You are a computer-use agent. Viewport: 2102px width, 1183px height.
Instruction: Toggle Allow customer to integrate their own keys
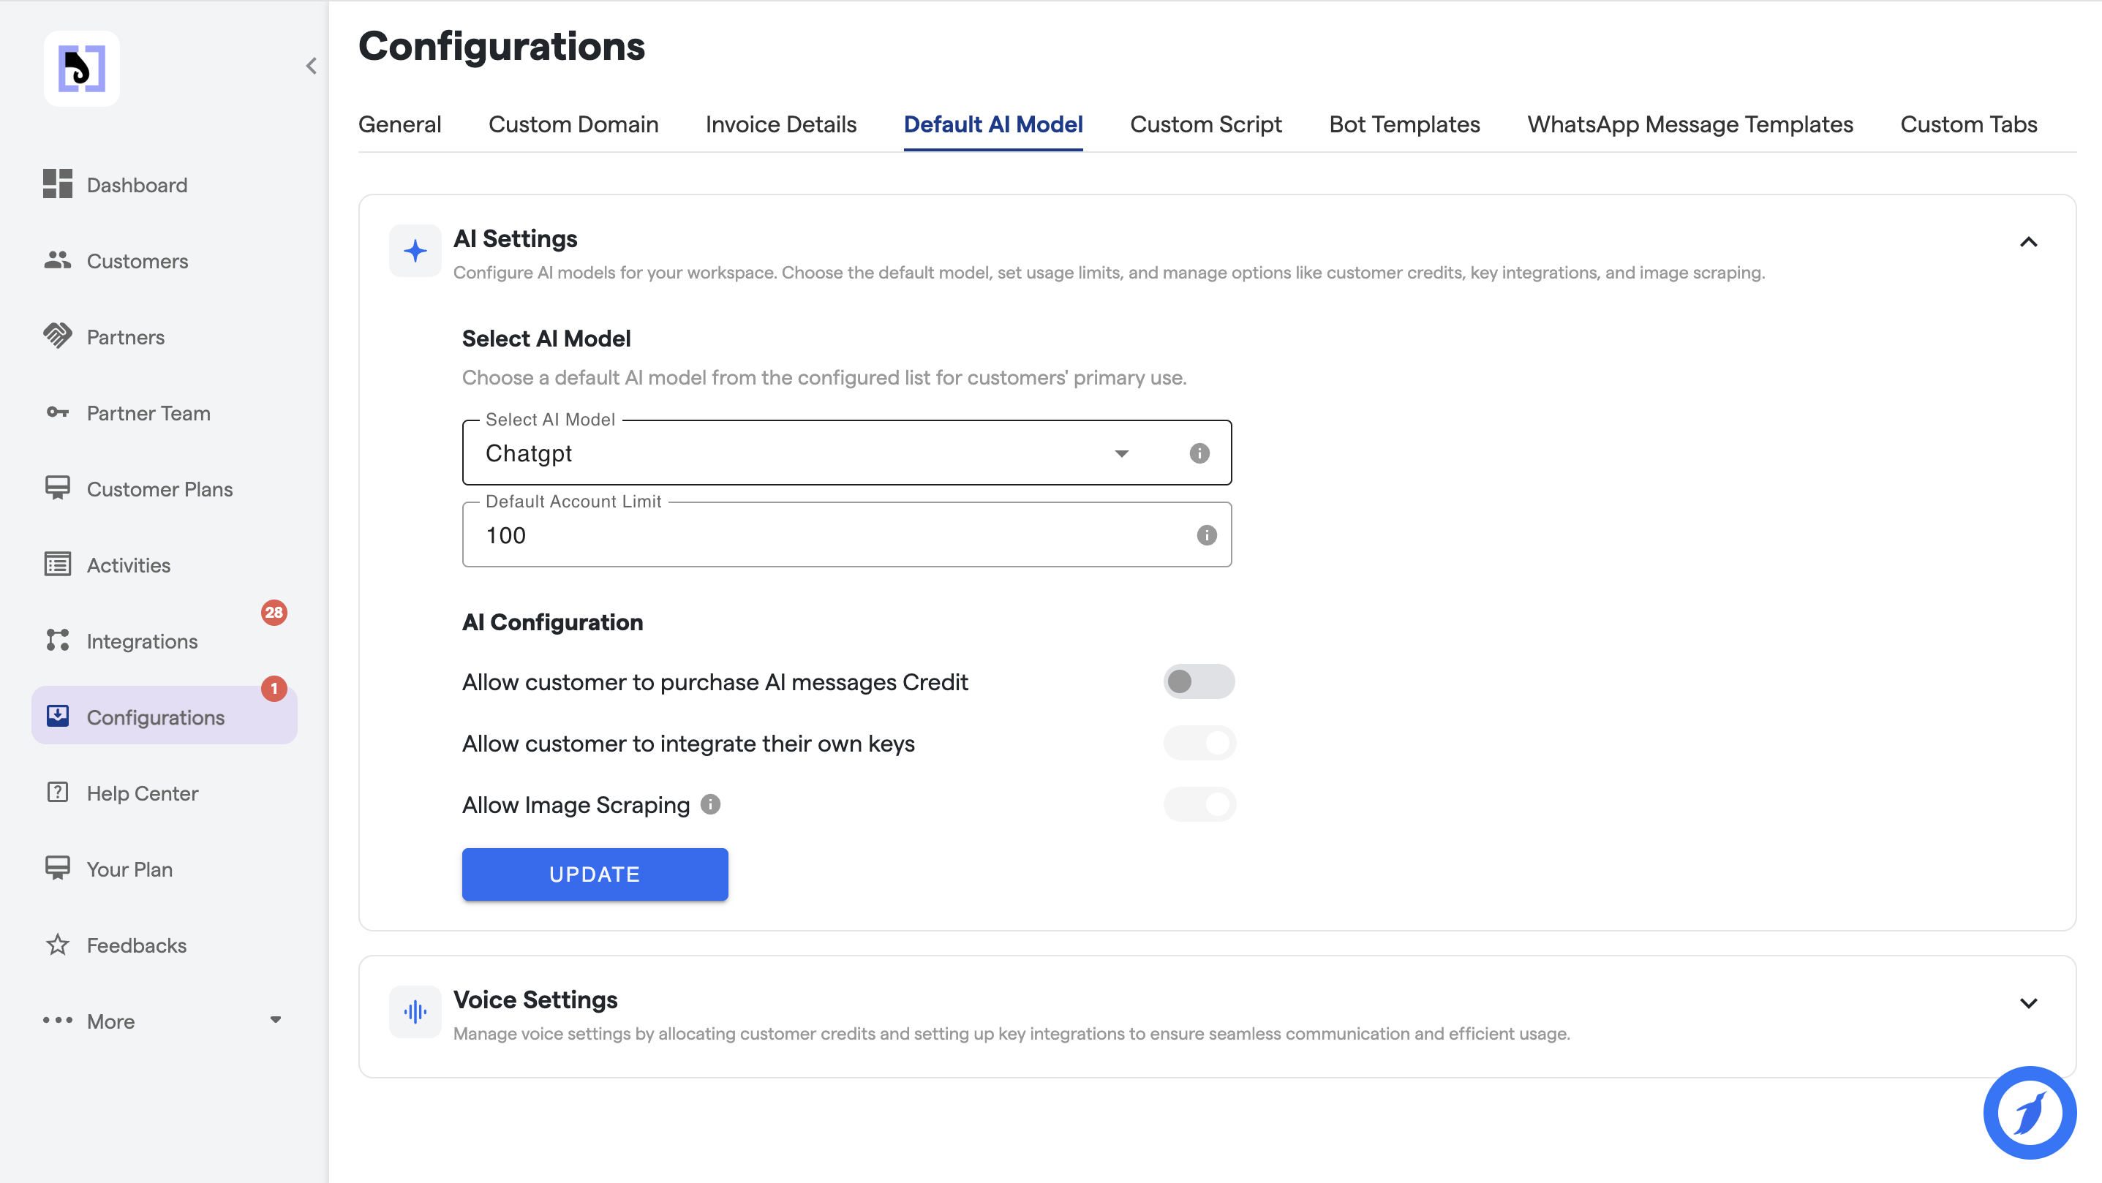pos(1198,744)
